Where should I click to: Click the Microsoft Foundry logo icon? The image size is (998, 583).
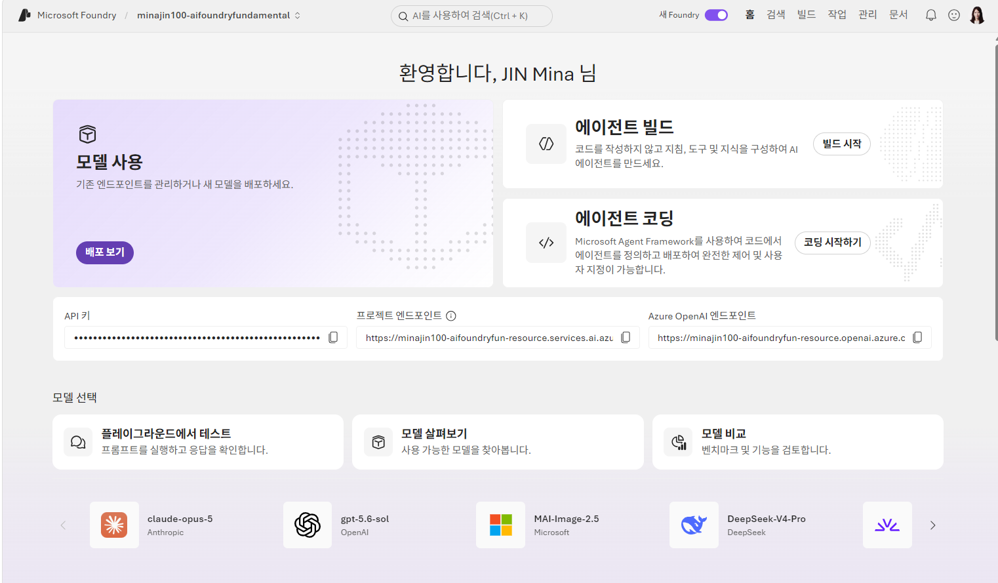pos(24,15)
